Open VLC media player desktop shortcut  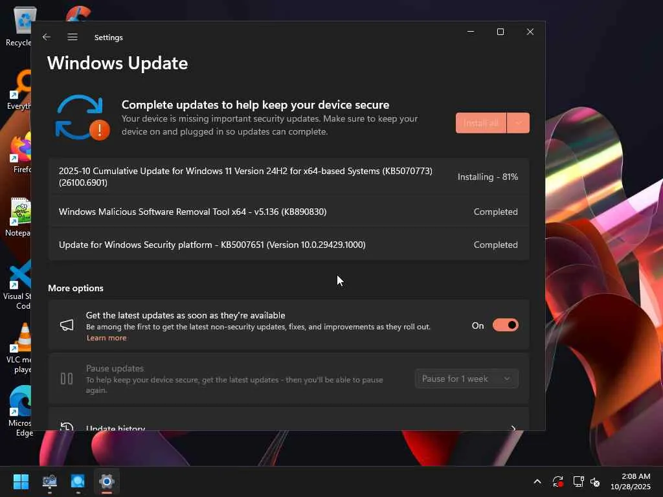[x=19, y=348]
